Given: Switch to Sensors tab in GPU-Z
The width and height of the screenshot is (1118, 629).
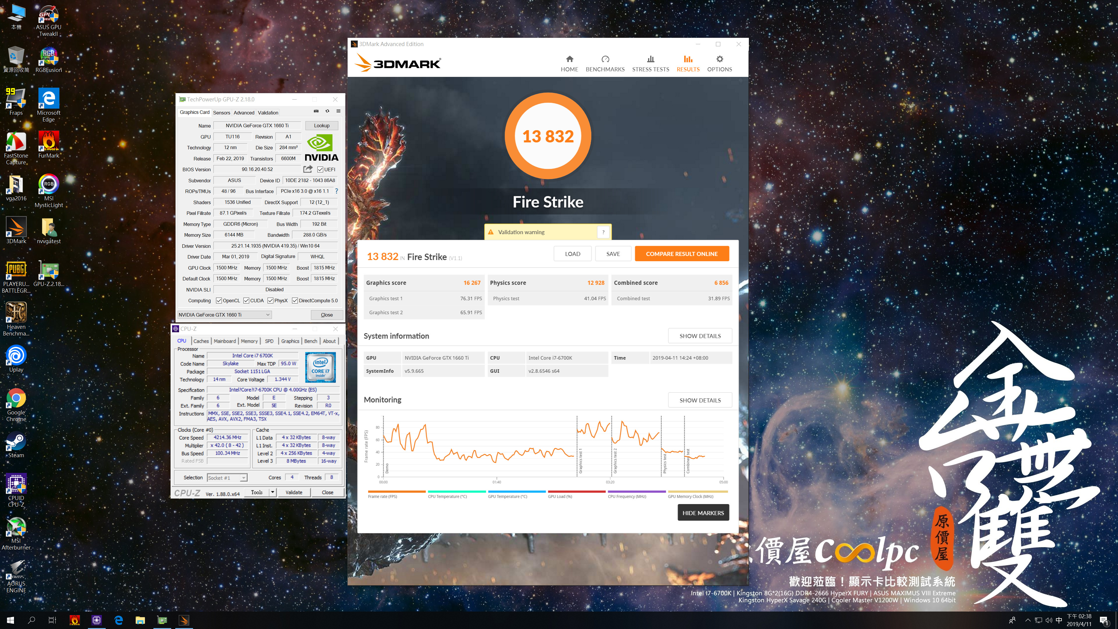Looking at the screenshot, I should pyautogui.click(x=221, y=112).
